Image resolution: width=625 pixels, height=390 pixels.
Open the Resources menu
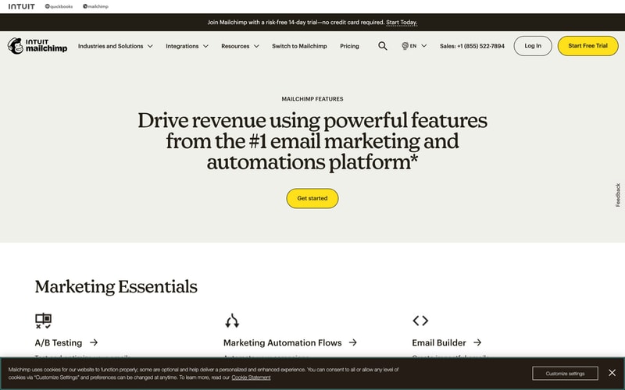(235, 46)
